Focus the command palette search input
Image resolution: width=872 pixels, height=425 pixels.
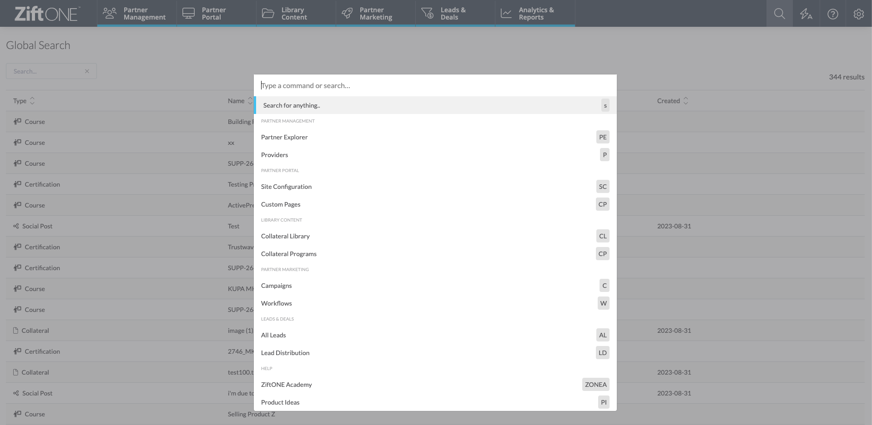tap(435, 85)
